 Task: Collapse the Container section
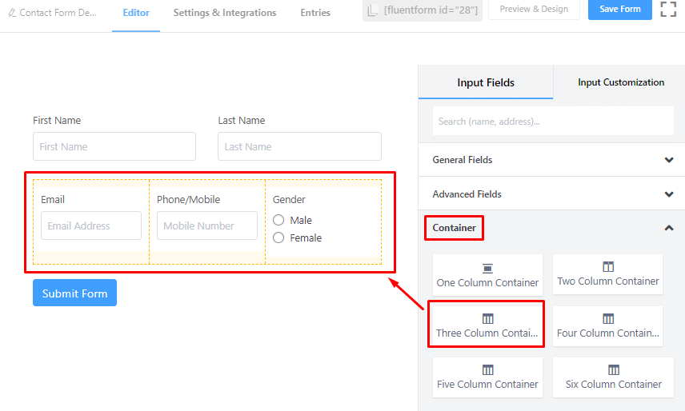click(668, 228)
